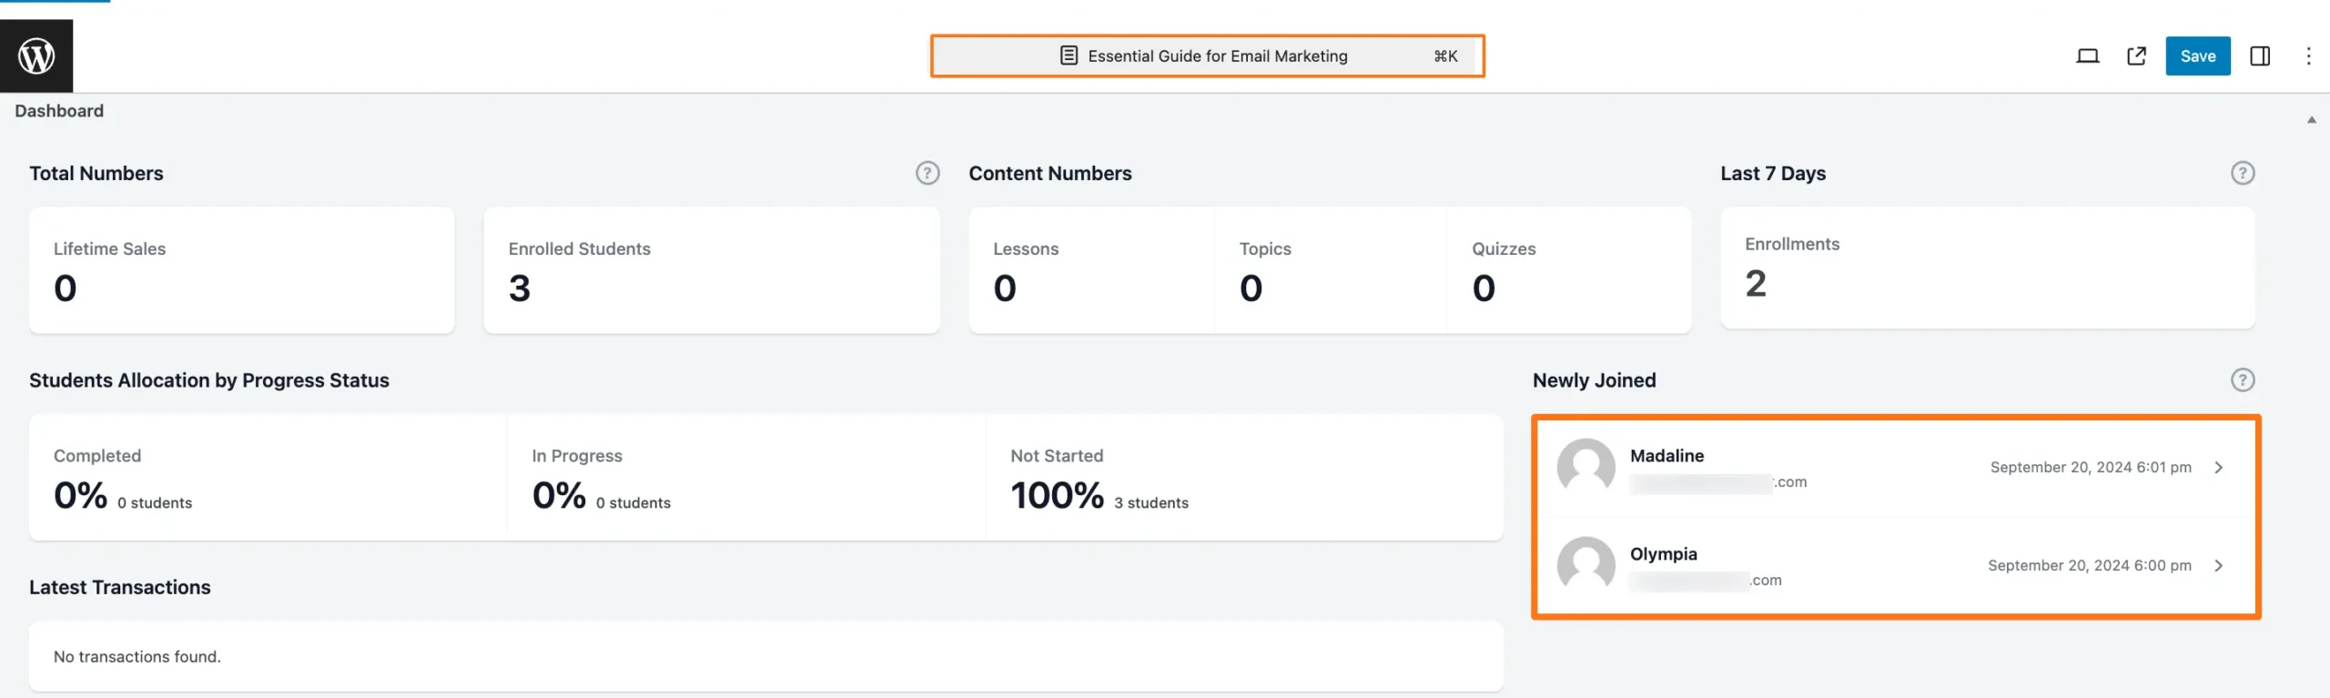Click Madaline's avatar image

tap(1585, 467)
